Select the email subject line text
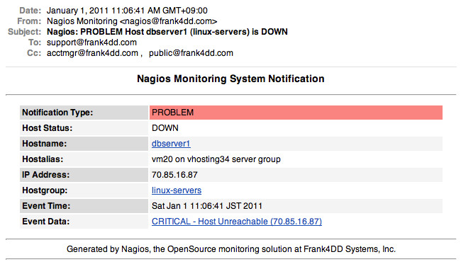 tap(167, 32)
